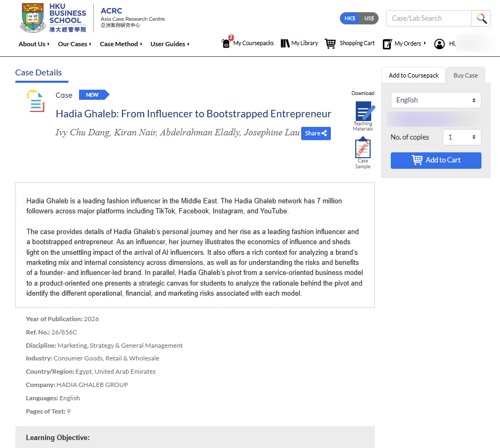500x448 pixels.
Task: Click the Hi, user greeting
Action: pos(452,44)
